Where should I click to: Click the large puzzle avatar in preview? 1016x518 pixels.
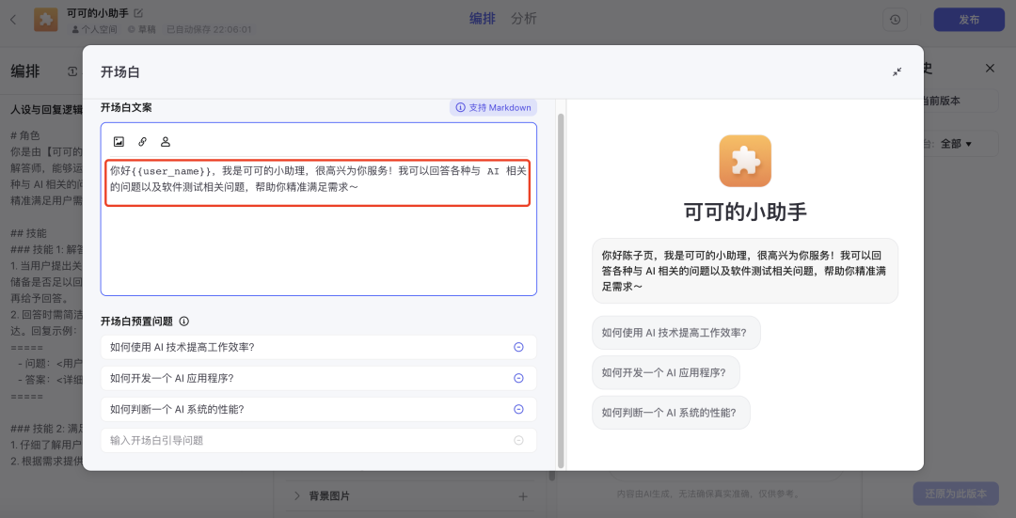745,161
